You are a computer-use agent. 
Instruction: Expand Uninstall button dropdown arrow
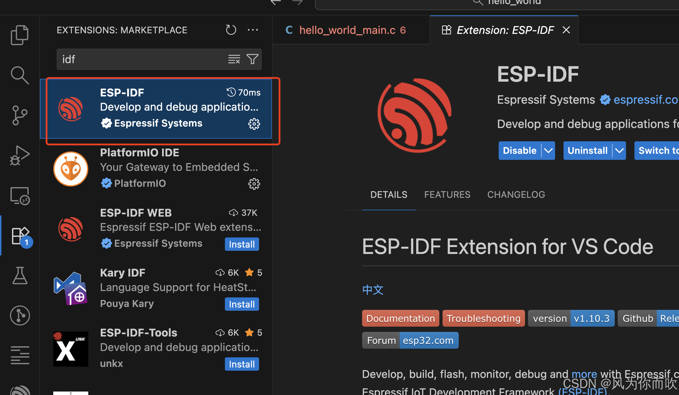(619, 151)
